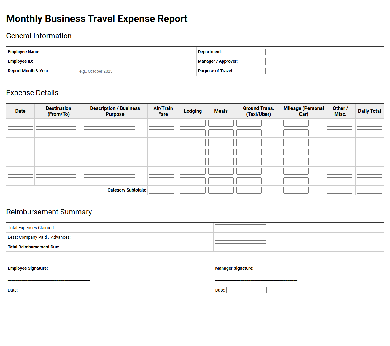Focus the Lodging category subtotal field
This screenshot has width=390, height=346.
(x=193, y=190)
